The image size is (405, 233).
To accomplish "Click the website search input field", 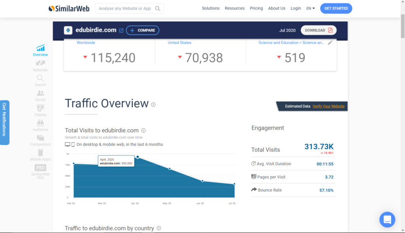I will (x=125, y=8).
